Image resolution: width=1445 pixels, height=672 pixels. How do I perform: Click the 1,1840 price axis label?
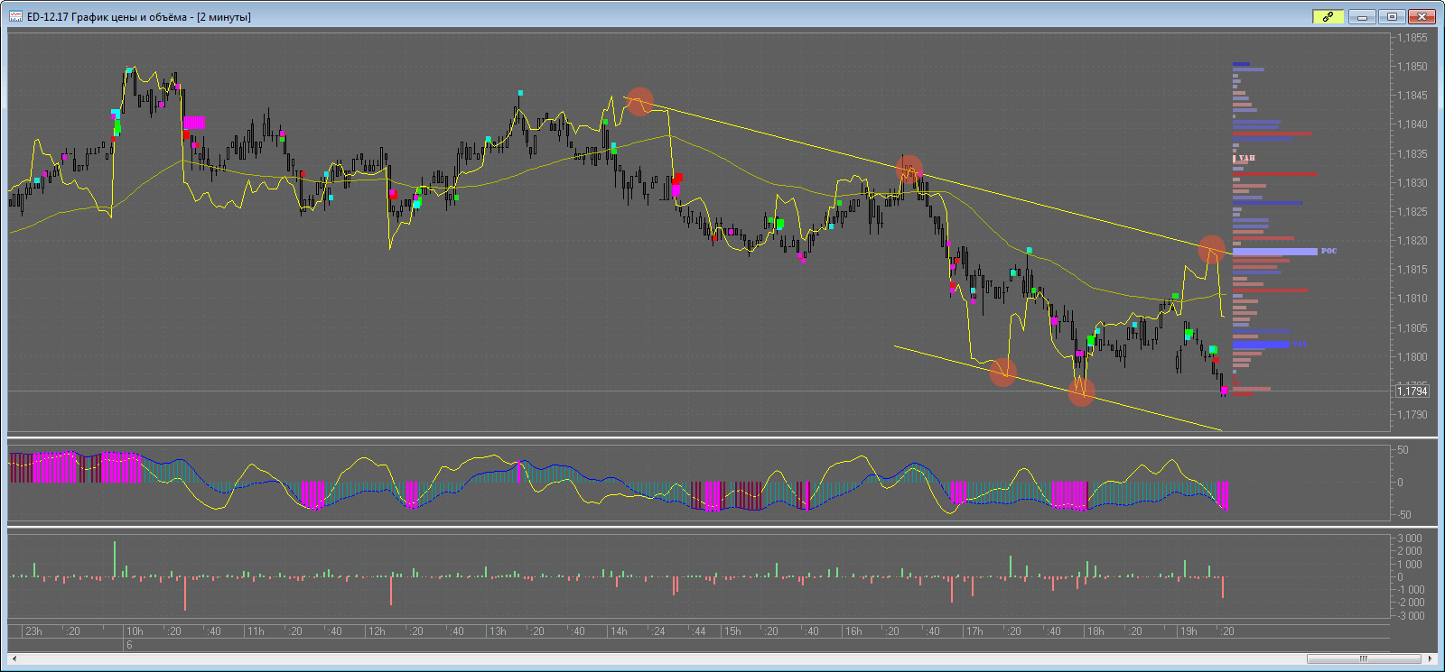coord(1412,124)
